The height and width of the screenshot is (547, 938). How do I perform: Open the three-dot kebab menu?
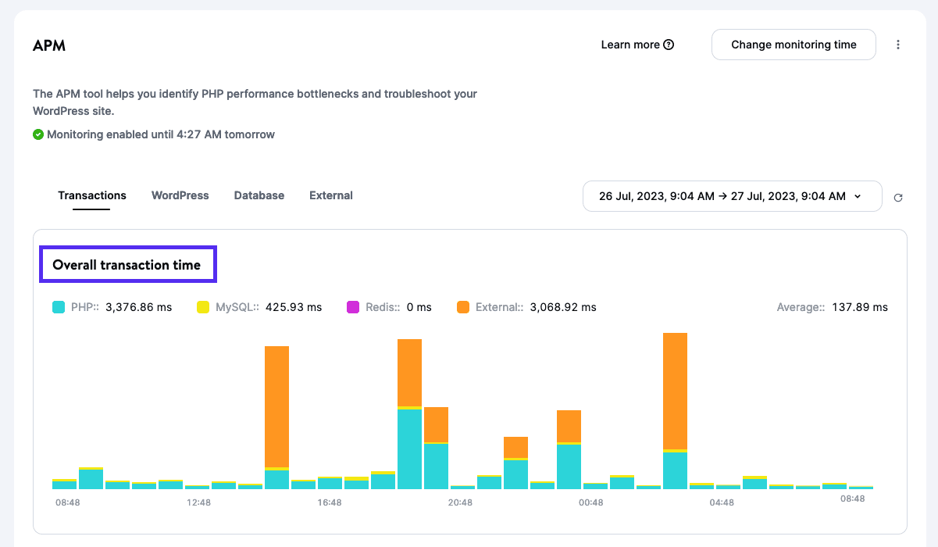[898, 45]
